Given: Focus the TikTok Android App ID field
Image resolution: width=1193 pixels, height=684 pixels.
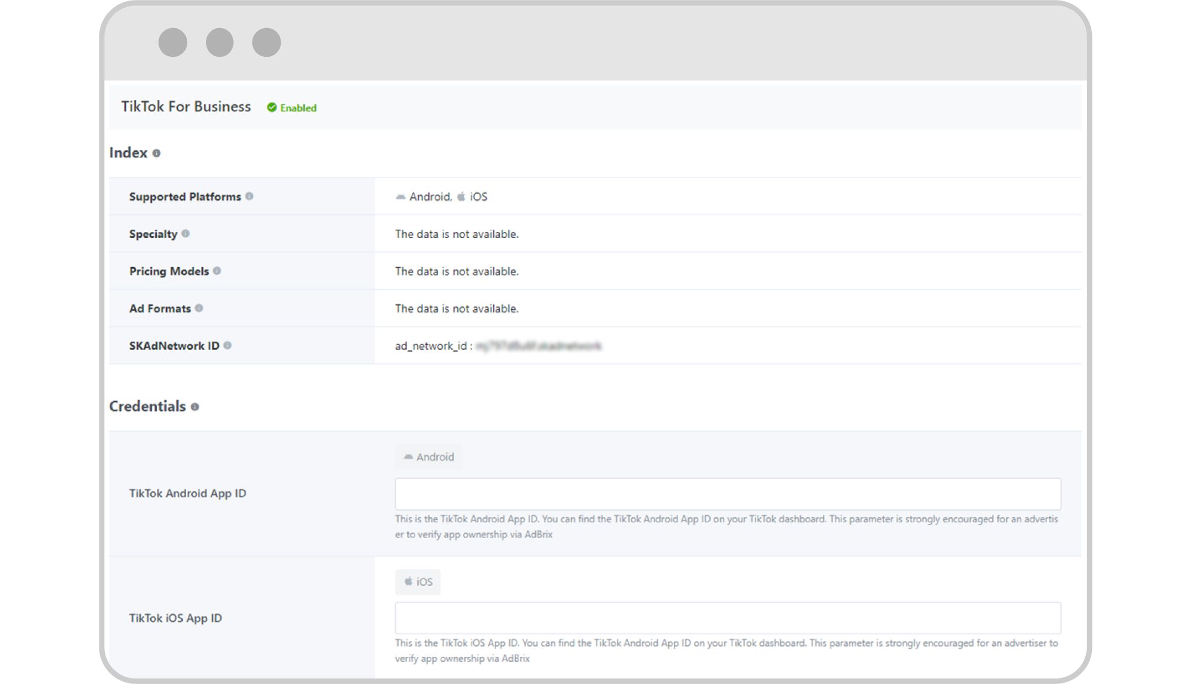Looking at the screenshot, I should click(x=727, y=494).
